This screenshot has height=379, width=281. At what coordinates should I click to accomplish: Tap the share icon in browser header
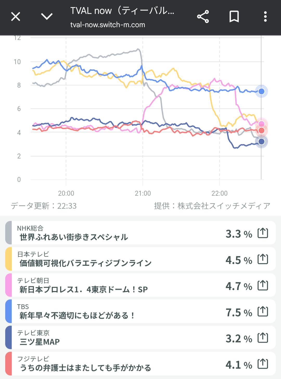[x=203, y=17]
